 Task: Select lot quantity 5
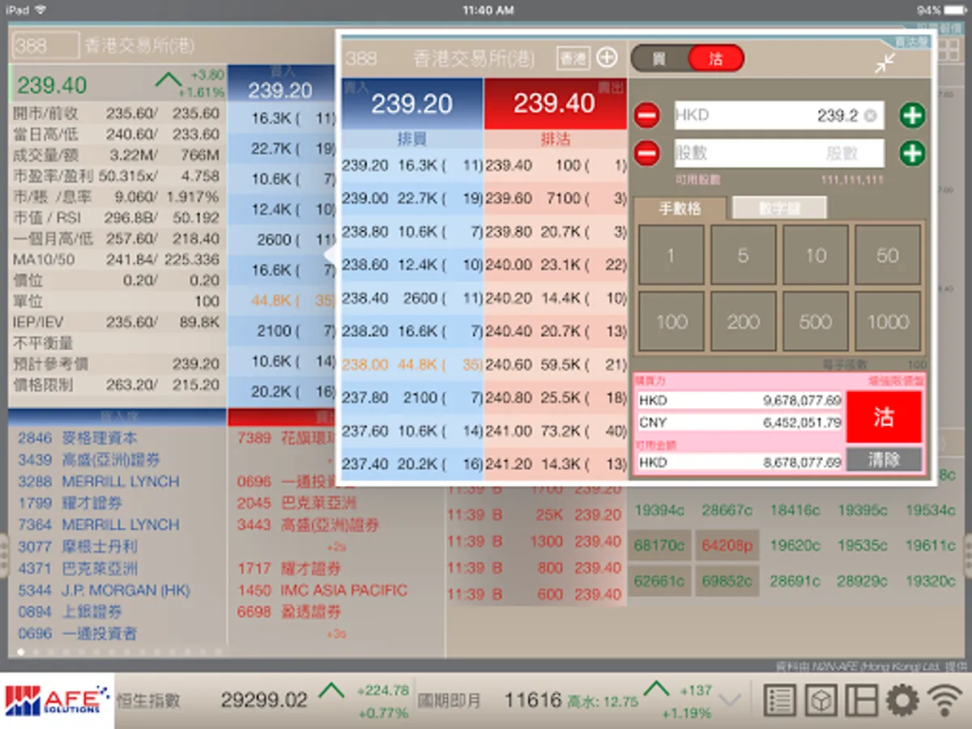pos(743,255)
